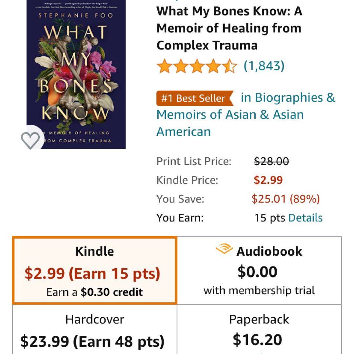Image resolution: width=354 pixels, height=354 pixels.
Task: Select the Kindle format option
Action: (95, 271)
